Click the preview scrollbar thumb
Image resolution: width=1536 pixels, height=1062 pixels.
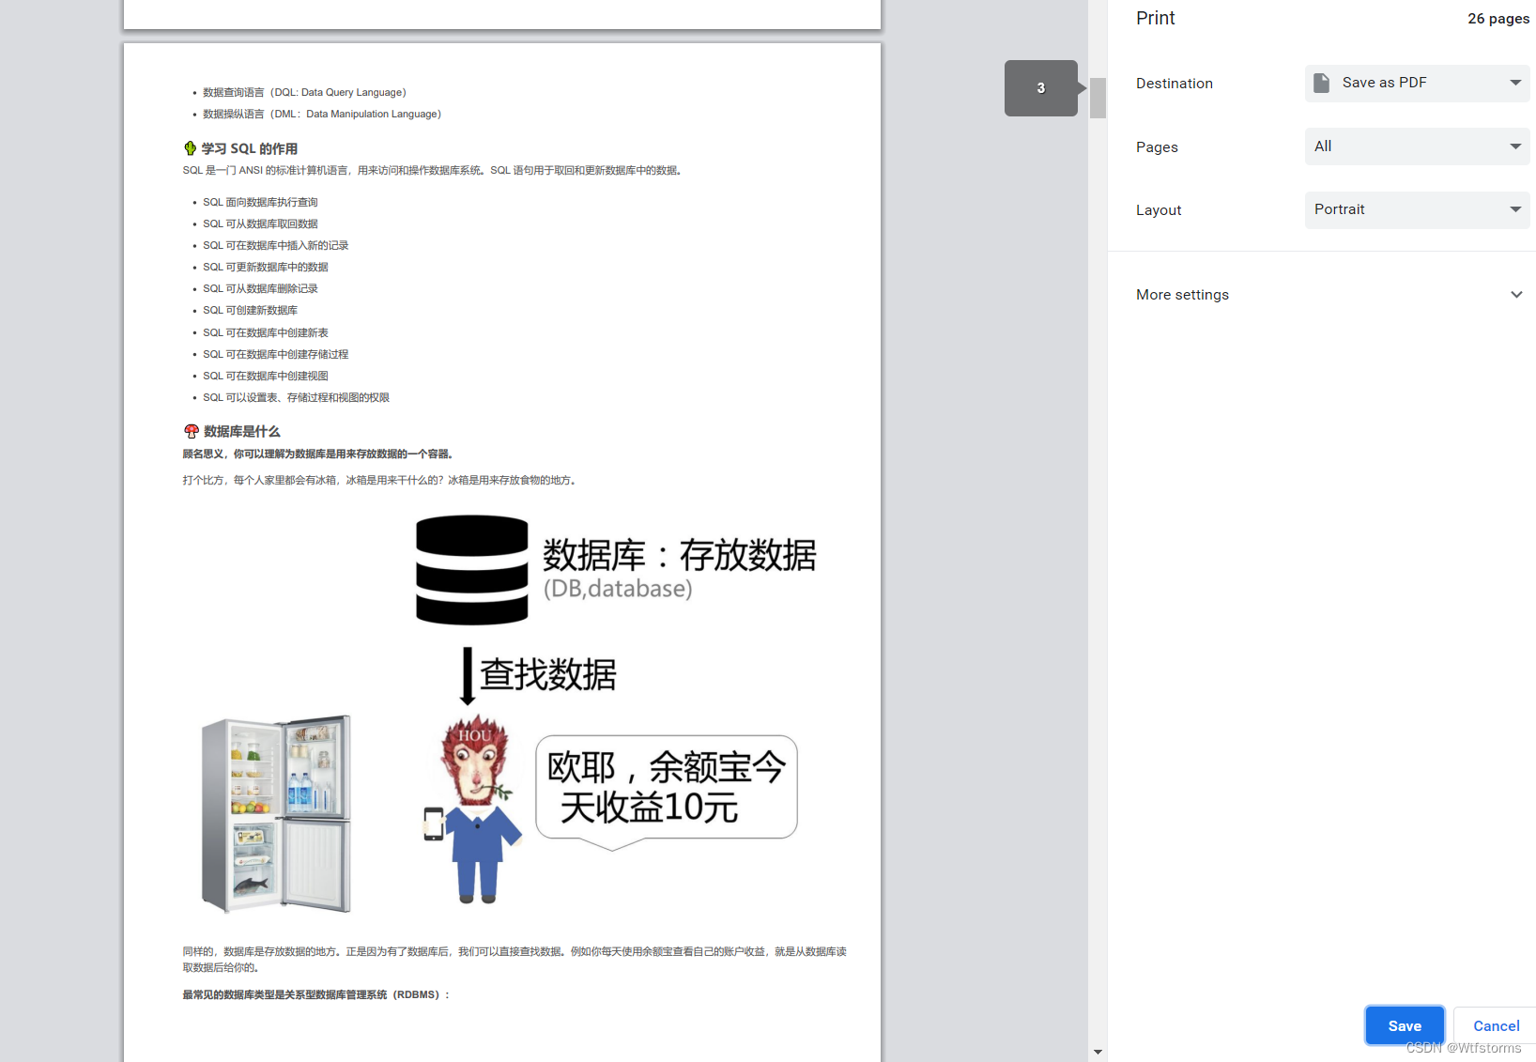1098,98
